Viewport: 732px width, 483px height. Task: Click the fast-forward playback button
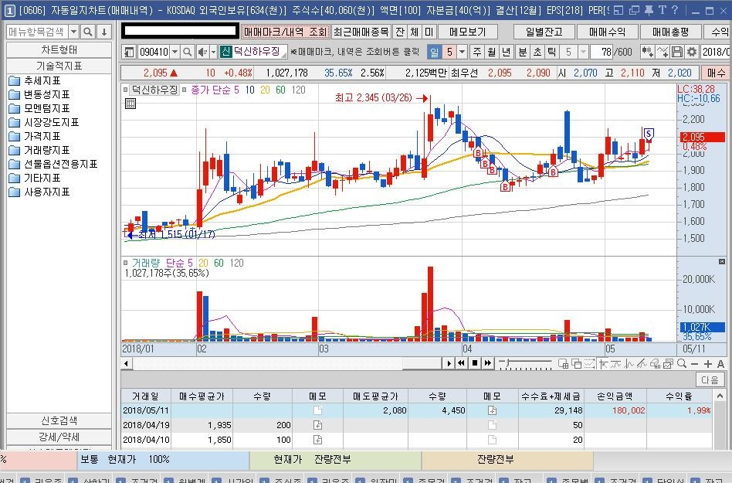[x=488, y=363]
